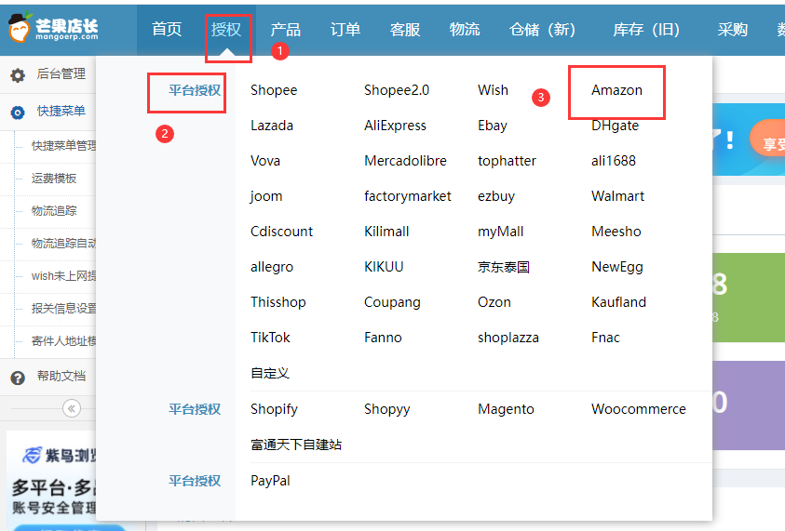Click Thisshop entry
Image resolution: width=785 pixels, height=531 pixels.
tap(278, 302)
